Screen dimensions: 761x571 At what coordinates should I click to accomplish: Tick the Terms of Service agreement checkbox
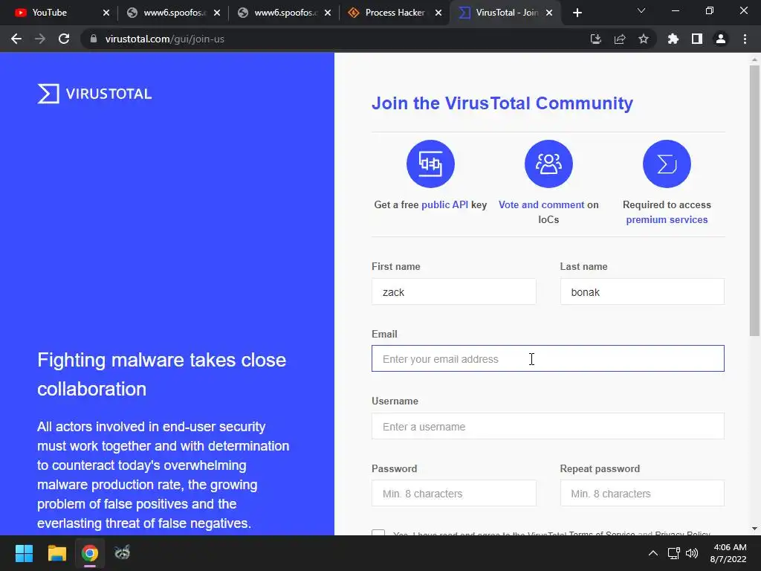(378, 532)
